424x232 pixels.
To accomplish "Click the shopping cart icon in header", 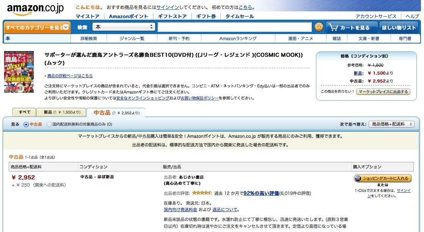I will [333, 27].
